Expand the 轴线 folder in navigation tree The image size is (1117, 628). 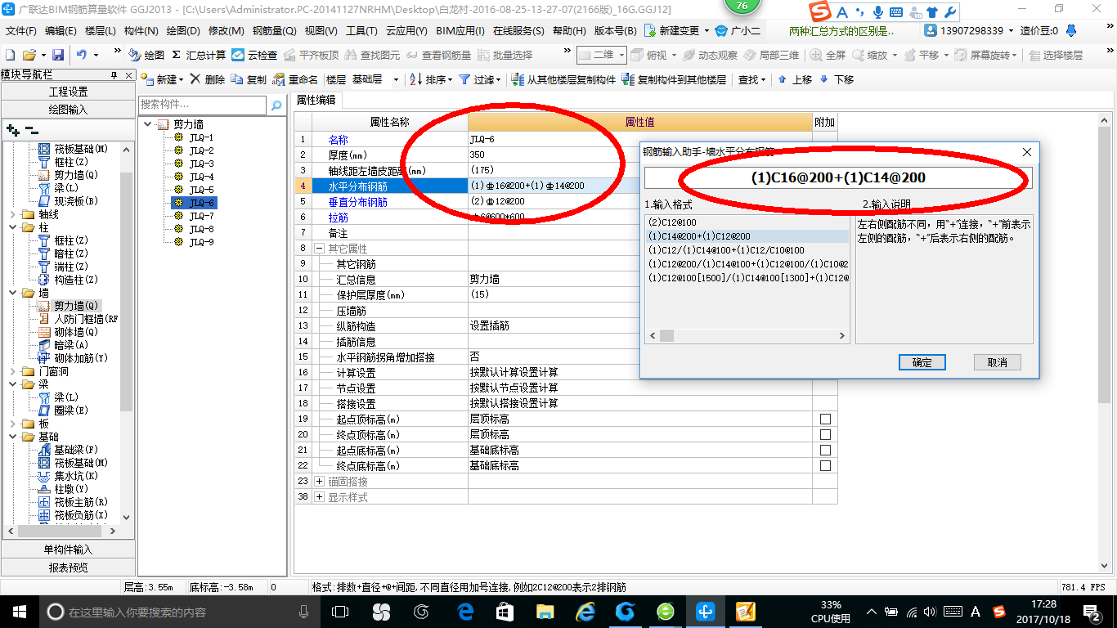coord(13,214)
